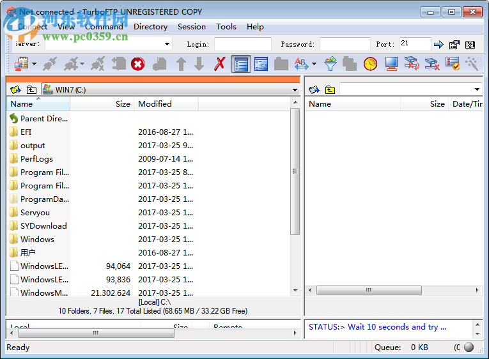Click the Reconnect plug icon with arrow
489x359 pixels.
[x=72, y=64]
